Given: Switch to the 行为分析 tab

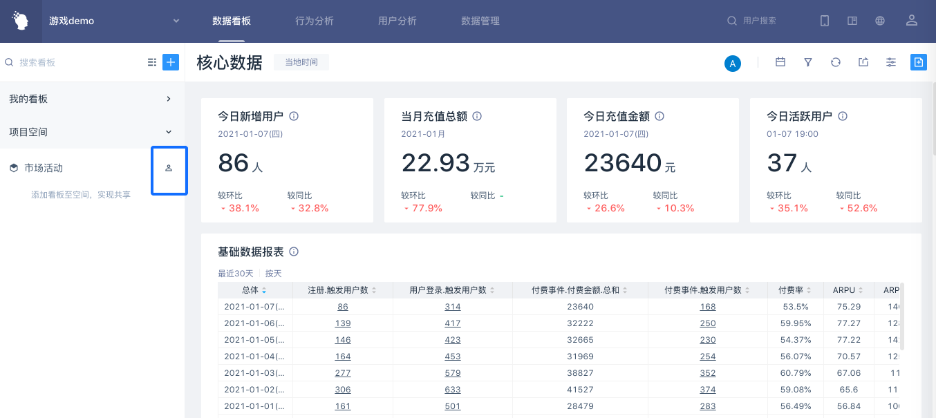Looking at the screenshot, I should (315, 21).
